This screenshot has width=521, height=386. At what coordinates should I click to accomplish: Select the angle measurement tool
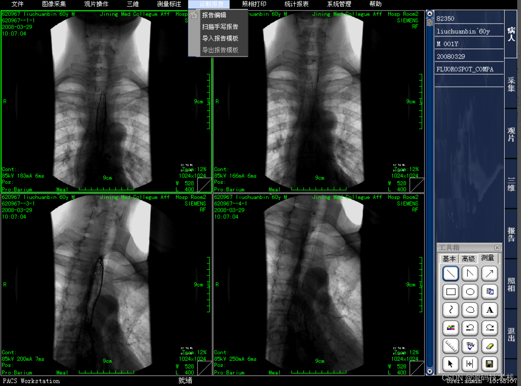click(x=470, y=274)
